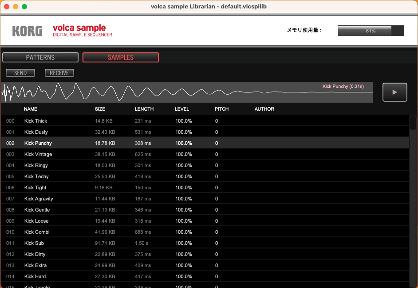Select the Kick Vintage sample row
This screenshot has height=288, width=418.
[205, 154]
